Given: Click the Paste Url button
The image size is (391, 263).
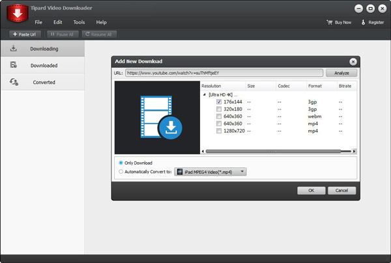Looking at the screenshot, I should click(x=25, y=34).
